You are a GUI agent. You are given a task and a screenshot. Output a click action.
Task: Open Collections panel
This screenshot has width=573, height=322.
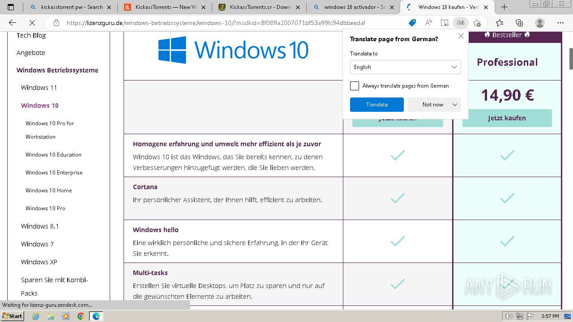click(x=519, y=23)
